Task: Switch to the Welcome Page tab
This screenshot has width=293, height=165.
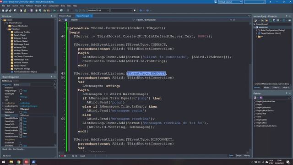Action: pyautogui.click(x=65, y=16)
